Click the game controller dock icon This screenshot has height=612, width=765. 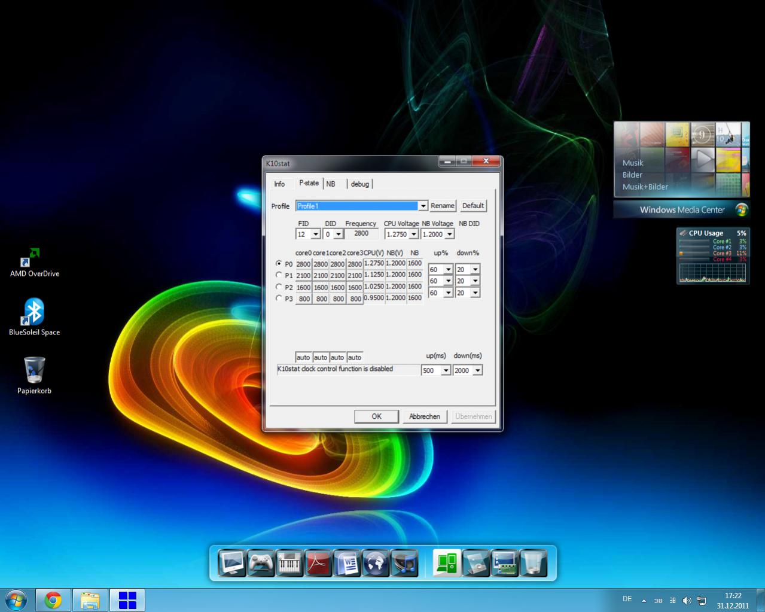[261, 564]
